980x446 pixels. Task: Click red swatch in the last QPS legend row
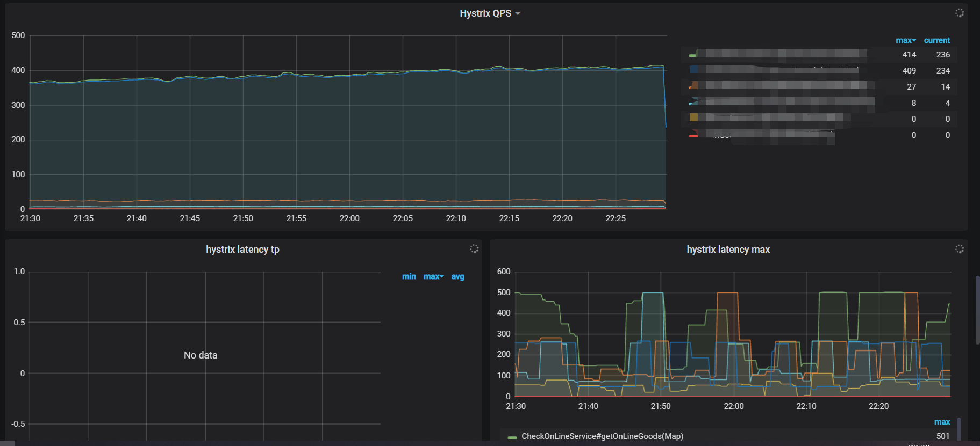point(693,135)
